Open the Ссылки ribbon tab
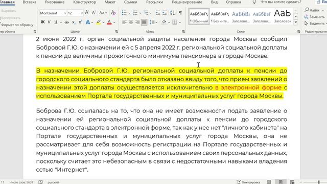The height and width of the screenshot is (184, 327). pos(131,2)
